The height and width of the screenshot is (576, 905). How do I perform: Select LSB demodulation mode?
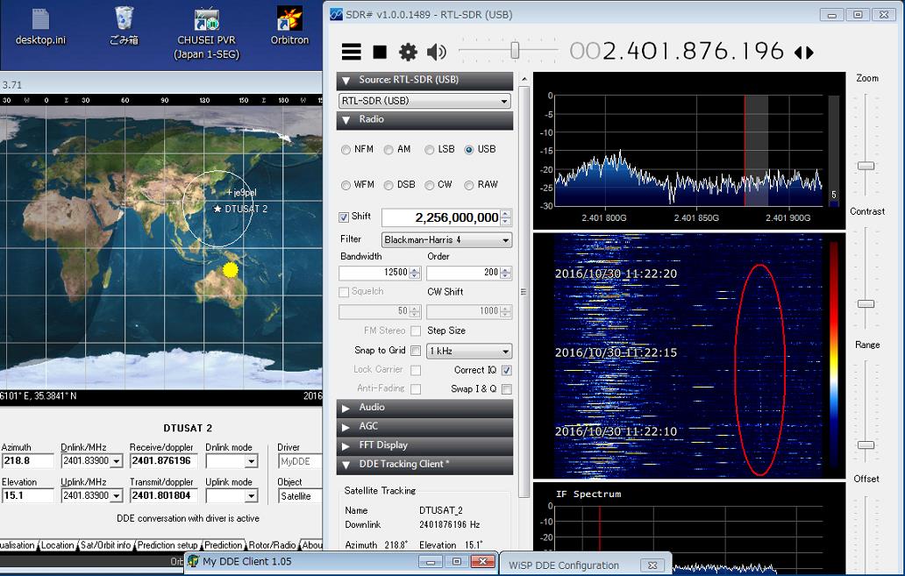(x=430, y=150)
